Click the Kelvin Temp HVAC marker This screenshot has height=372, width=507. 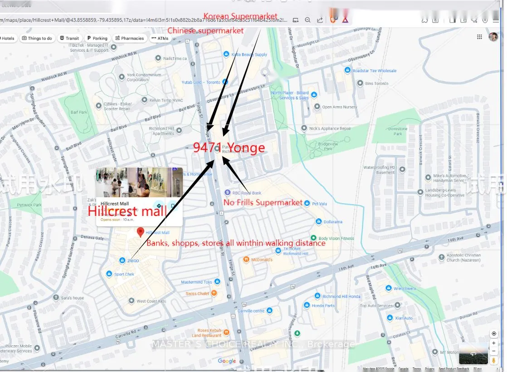pyautogui.click(x=145, y=100)
